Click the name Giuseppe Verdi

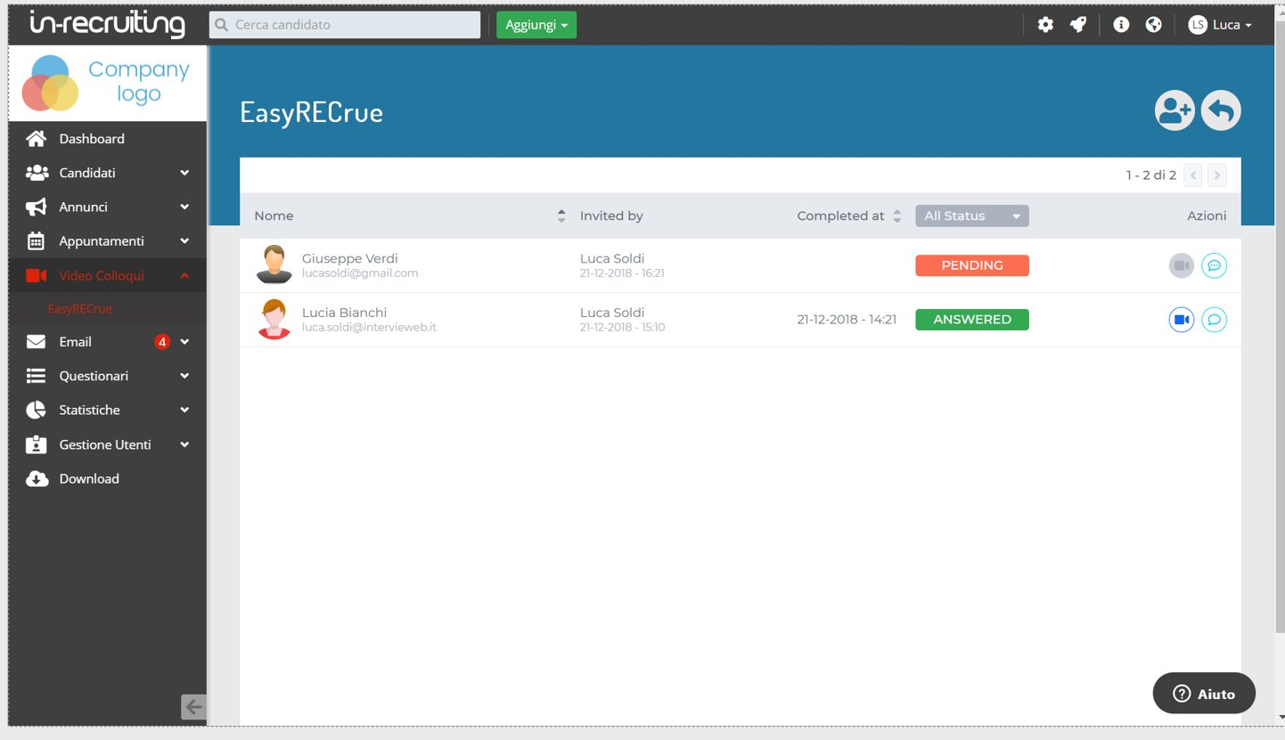[x=349, y=258]
